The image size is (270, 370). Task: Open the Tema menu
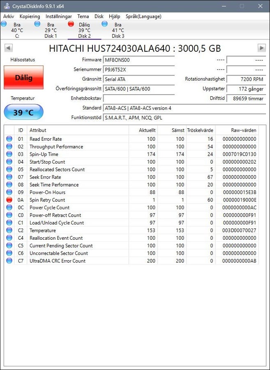tap(83, 16)
